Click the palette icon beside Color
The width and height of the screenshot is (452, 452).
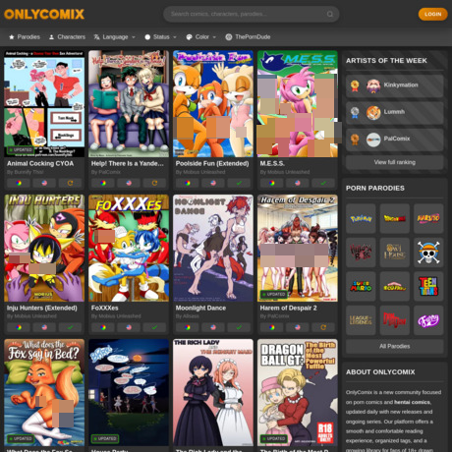coord(189,37)
